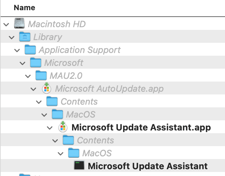This screenshot has height=176, width=225.
Task: Click the Microsoft AutoUpdate.app icon
Action: click(x=47, y=89)
